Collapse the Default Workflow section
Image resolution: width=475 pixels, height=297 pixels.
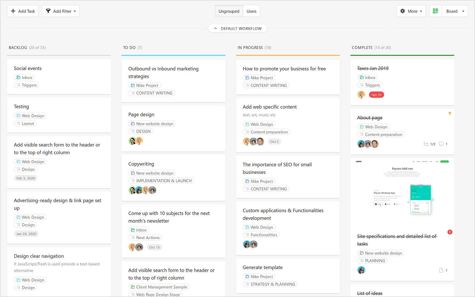pos(215,28)
